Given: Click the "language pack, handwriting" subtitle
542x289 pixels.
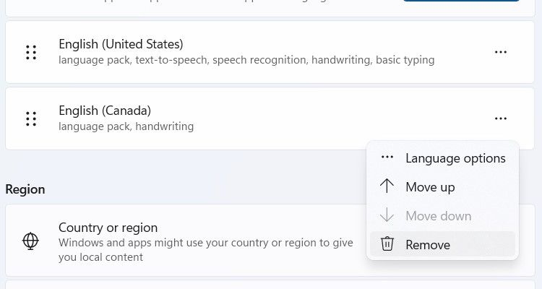Looking at the screenshot, I should point(126,127).
